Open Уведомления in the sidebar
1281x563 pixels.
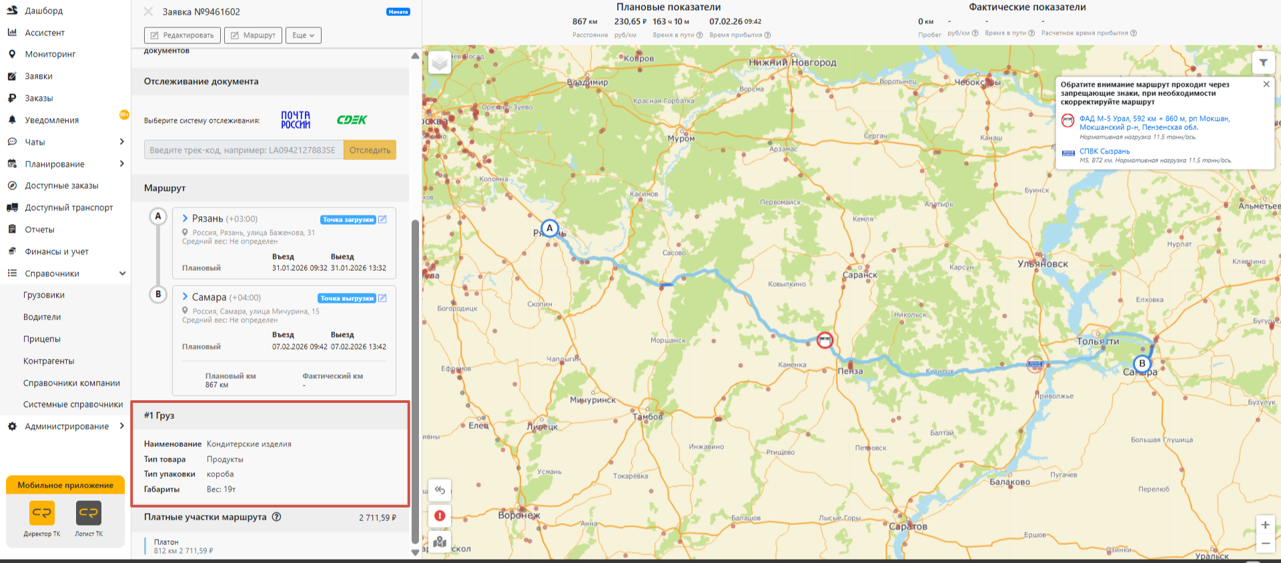[x=52, y=120]
